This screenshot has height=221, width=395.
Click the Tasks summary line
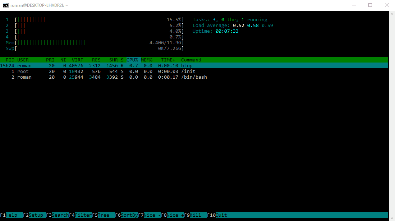pos(230,20)
